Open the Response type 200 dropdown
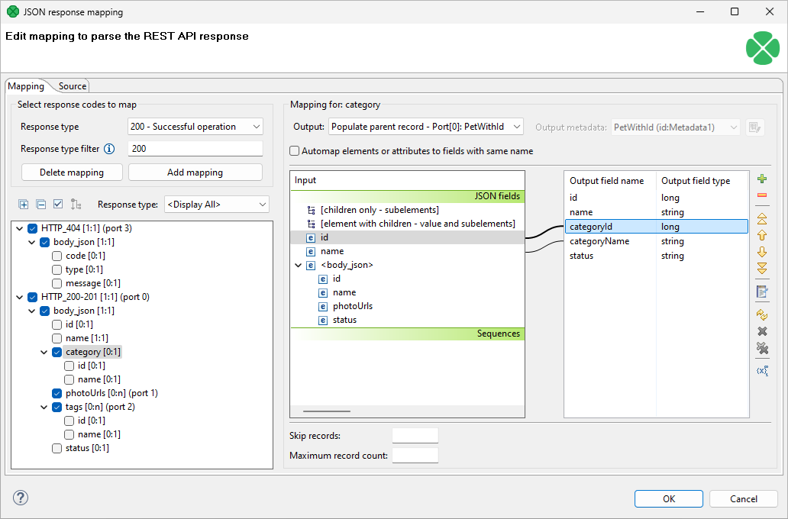Screen dimensions: 788x519 [195, 127]
